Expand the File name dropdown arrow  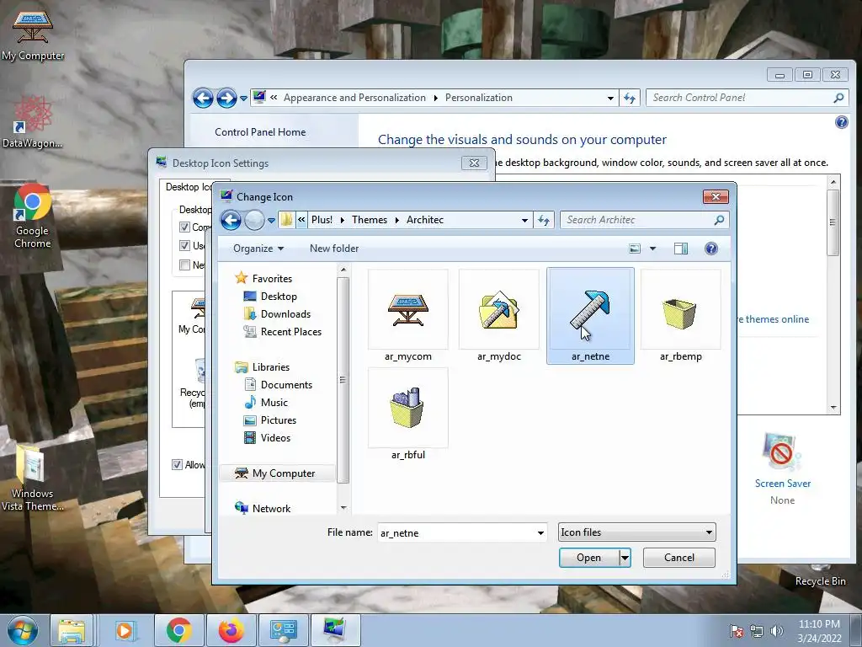[x=540, y=532]
